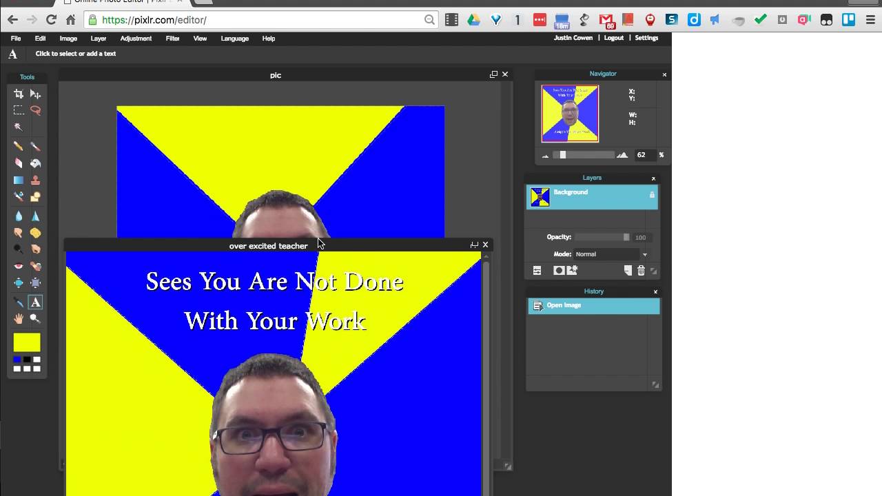Open the View menu
The width and height of the screenshot is (882, 496).
[x=200, y=39]
